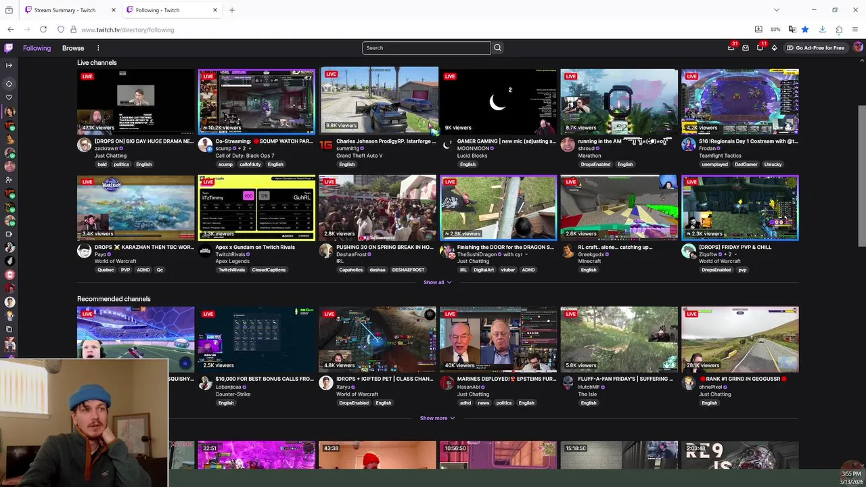
Task: Open Prime loot crown icon with 31 badge
Action: pyautogui.click(x=731, y=48)
